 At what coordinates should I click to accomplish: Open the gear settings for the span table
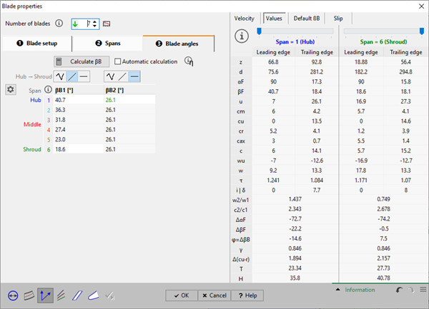(x=11, y=89)
